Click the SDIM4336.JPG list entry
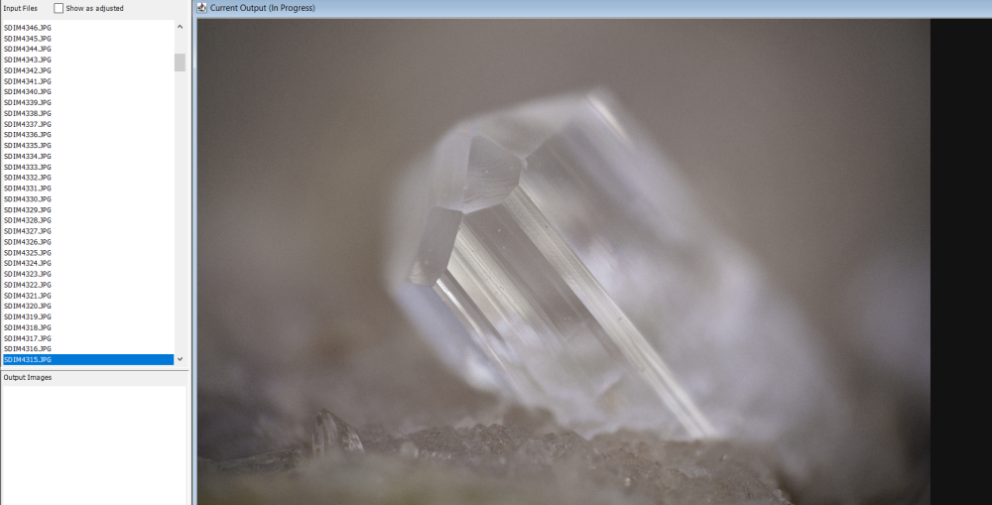The width and height of the screenshot is (992, 505). coord(28,134)
